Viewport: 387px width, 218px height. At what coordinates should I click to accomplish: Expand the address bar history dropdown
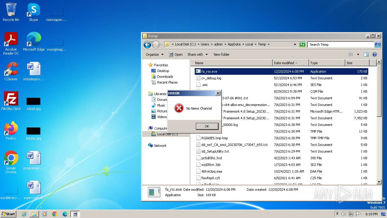(295, 45)
